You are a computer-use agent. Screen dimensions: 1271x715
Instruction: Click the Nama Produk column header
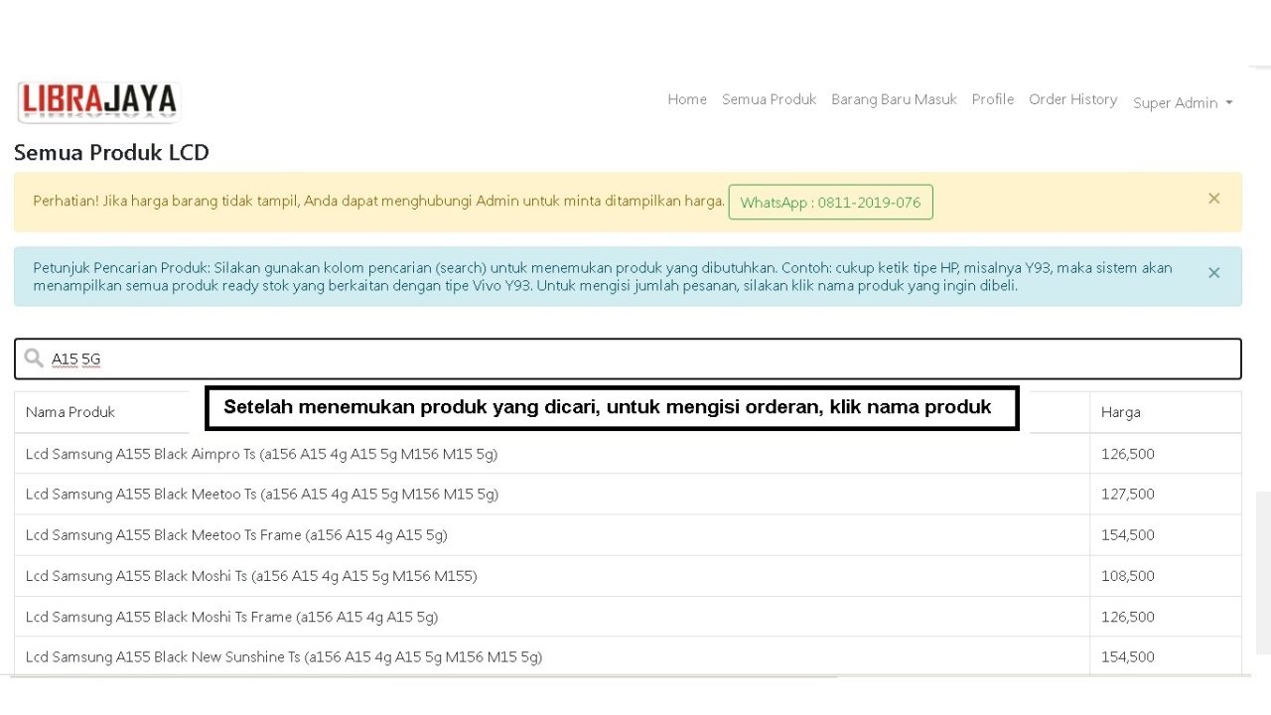71,412
